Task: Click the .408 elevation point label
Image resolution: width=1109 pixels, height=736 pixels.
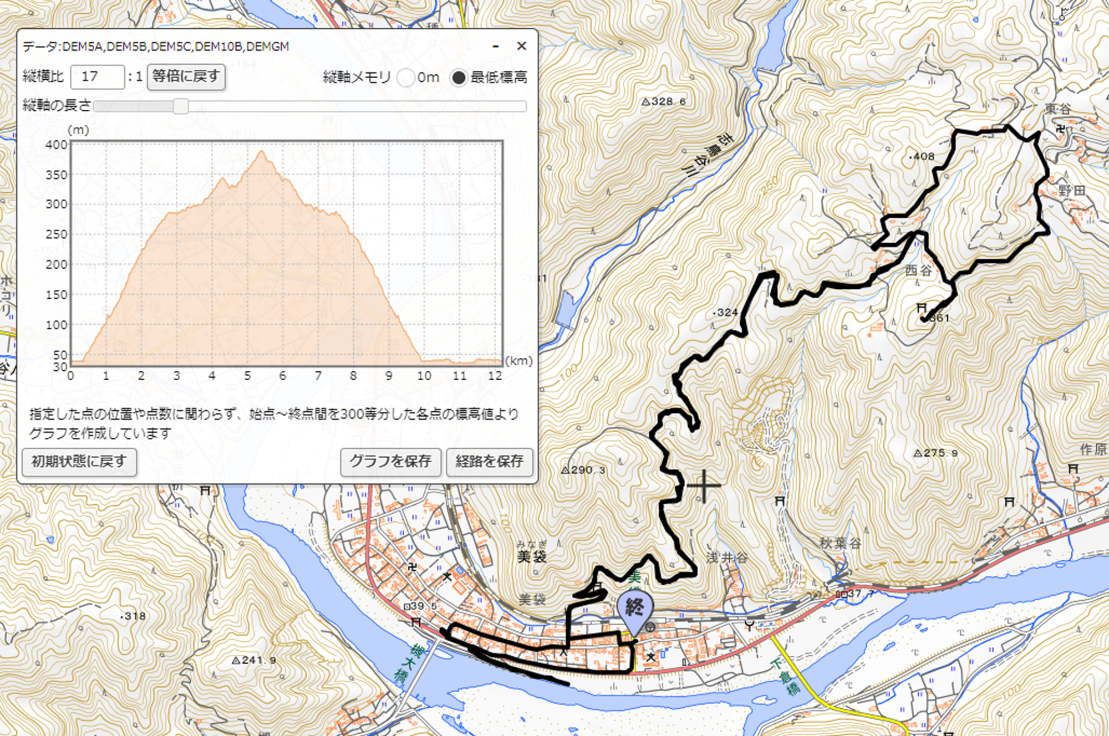Action: pyautogui.click(x=922, y=156)
